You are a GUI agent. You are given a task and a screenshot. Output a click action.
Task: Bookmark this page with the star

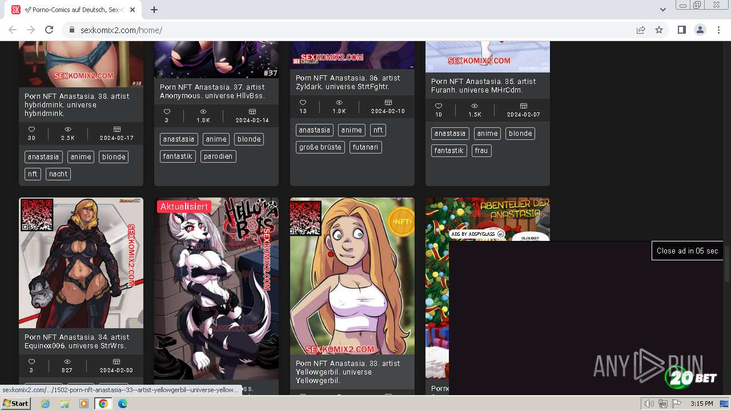(x=659, y=30)
